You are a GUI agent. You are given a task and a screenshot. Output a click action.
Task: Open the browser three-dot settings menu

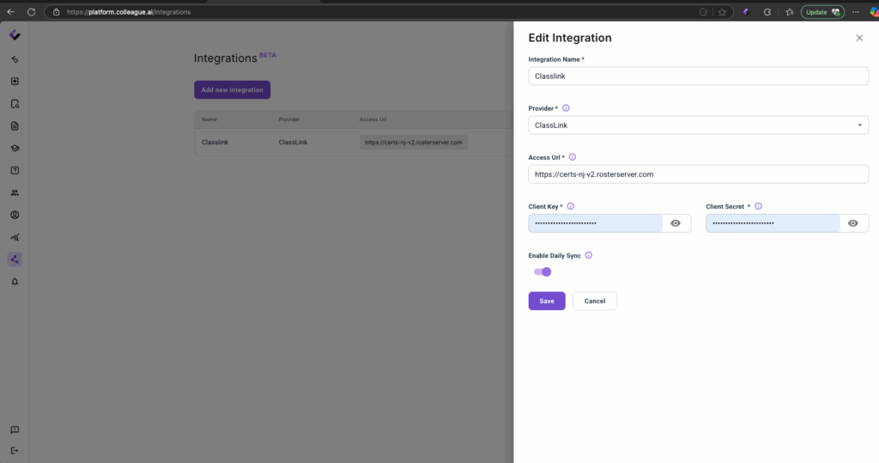[x=855, y=12]
